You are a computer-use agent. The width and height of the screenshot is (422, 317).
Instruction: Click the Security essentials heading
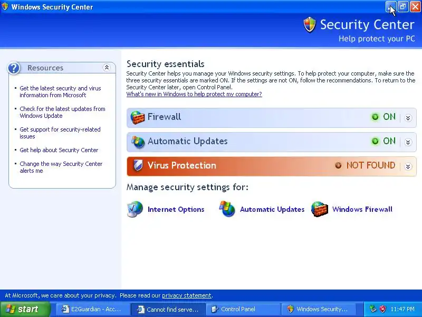click(165, 64)
